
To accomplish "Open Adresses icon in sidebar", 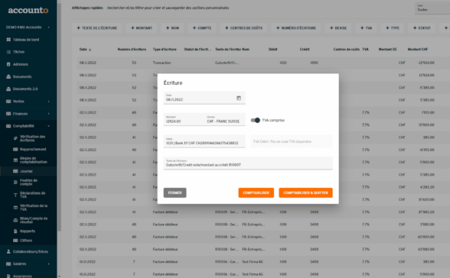I will (x=8, y=64).
